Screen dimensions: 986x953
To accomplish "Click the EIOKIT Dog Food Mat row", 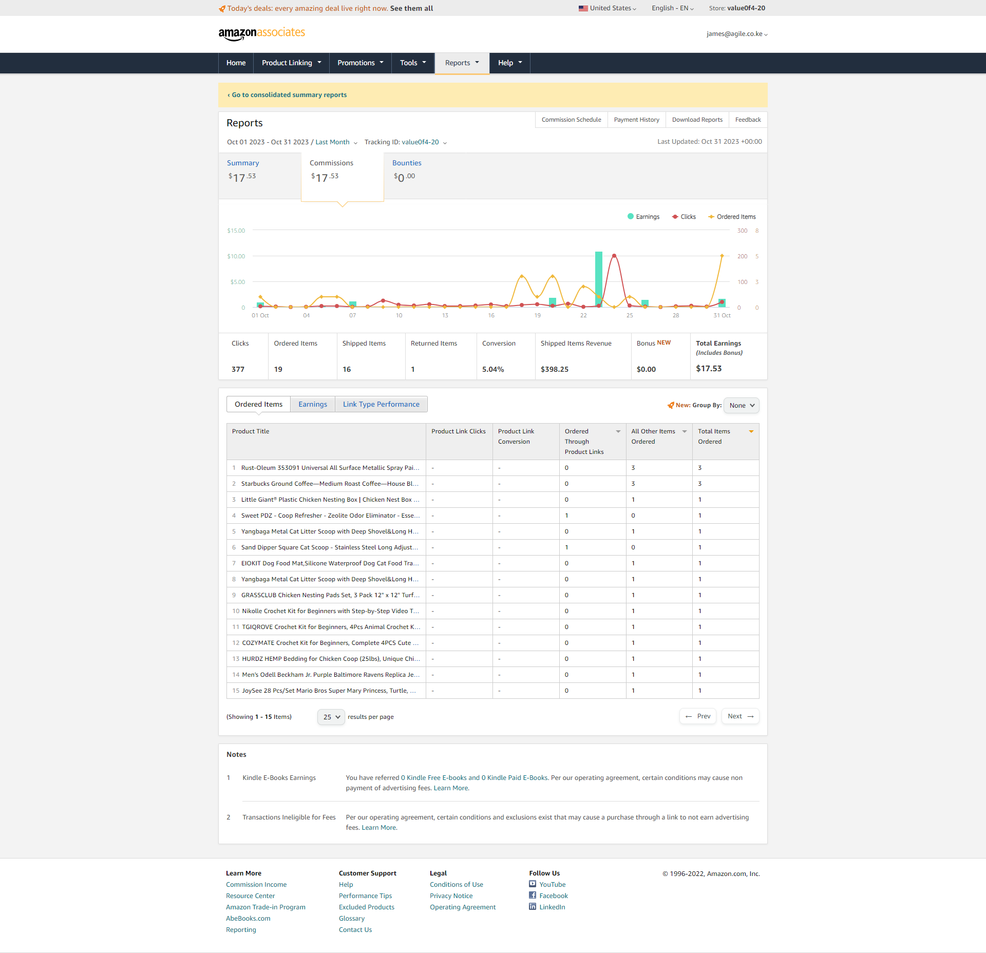I will [x=492, y=563].
